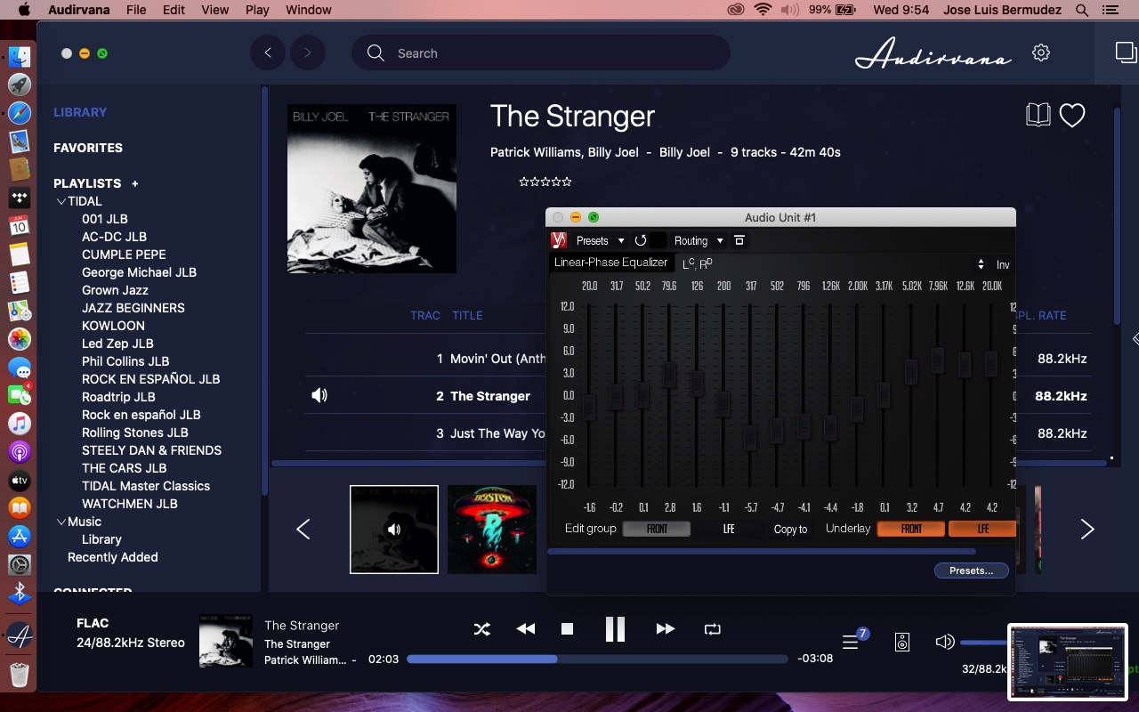Open audio output speaker device icon
The height and width of the screenshot is (712, 1139).
pos(902,642)
